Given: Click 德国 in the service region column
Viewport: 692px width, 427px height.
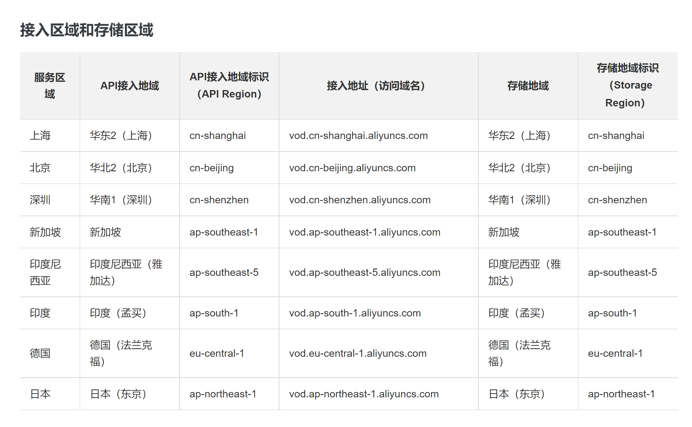Looking at the screenshot, I should coord(40,354).
